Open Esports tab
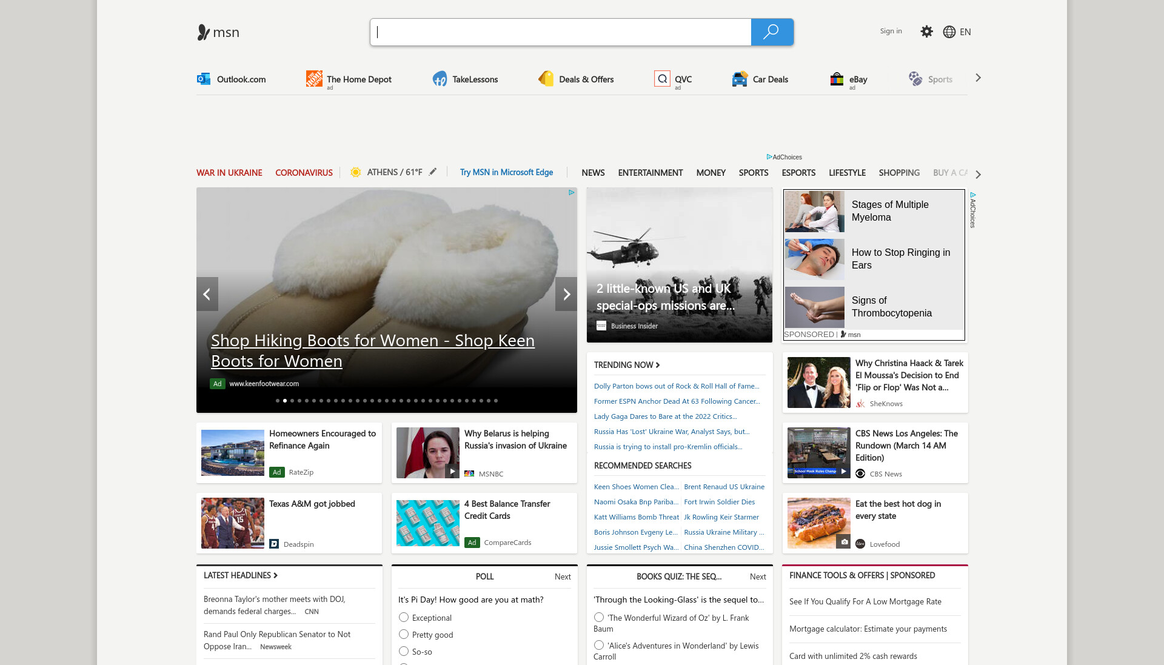Image resolution: width=1164 pixels, height=665 pixels. (x=798, y=173)
